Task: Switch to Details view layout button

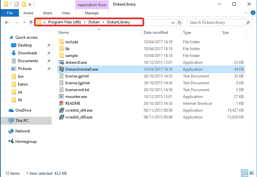Action: coord(245,173)
